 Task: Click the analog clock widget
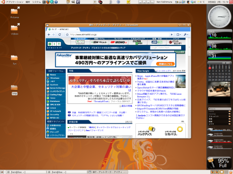pyautogui.click(x=219, y=17)
